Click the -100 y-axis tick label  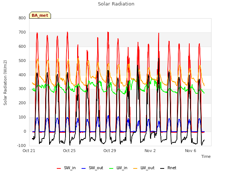tap(21, 145)
